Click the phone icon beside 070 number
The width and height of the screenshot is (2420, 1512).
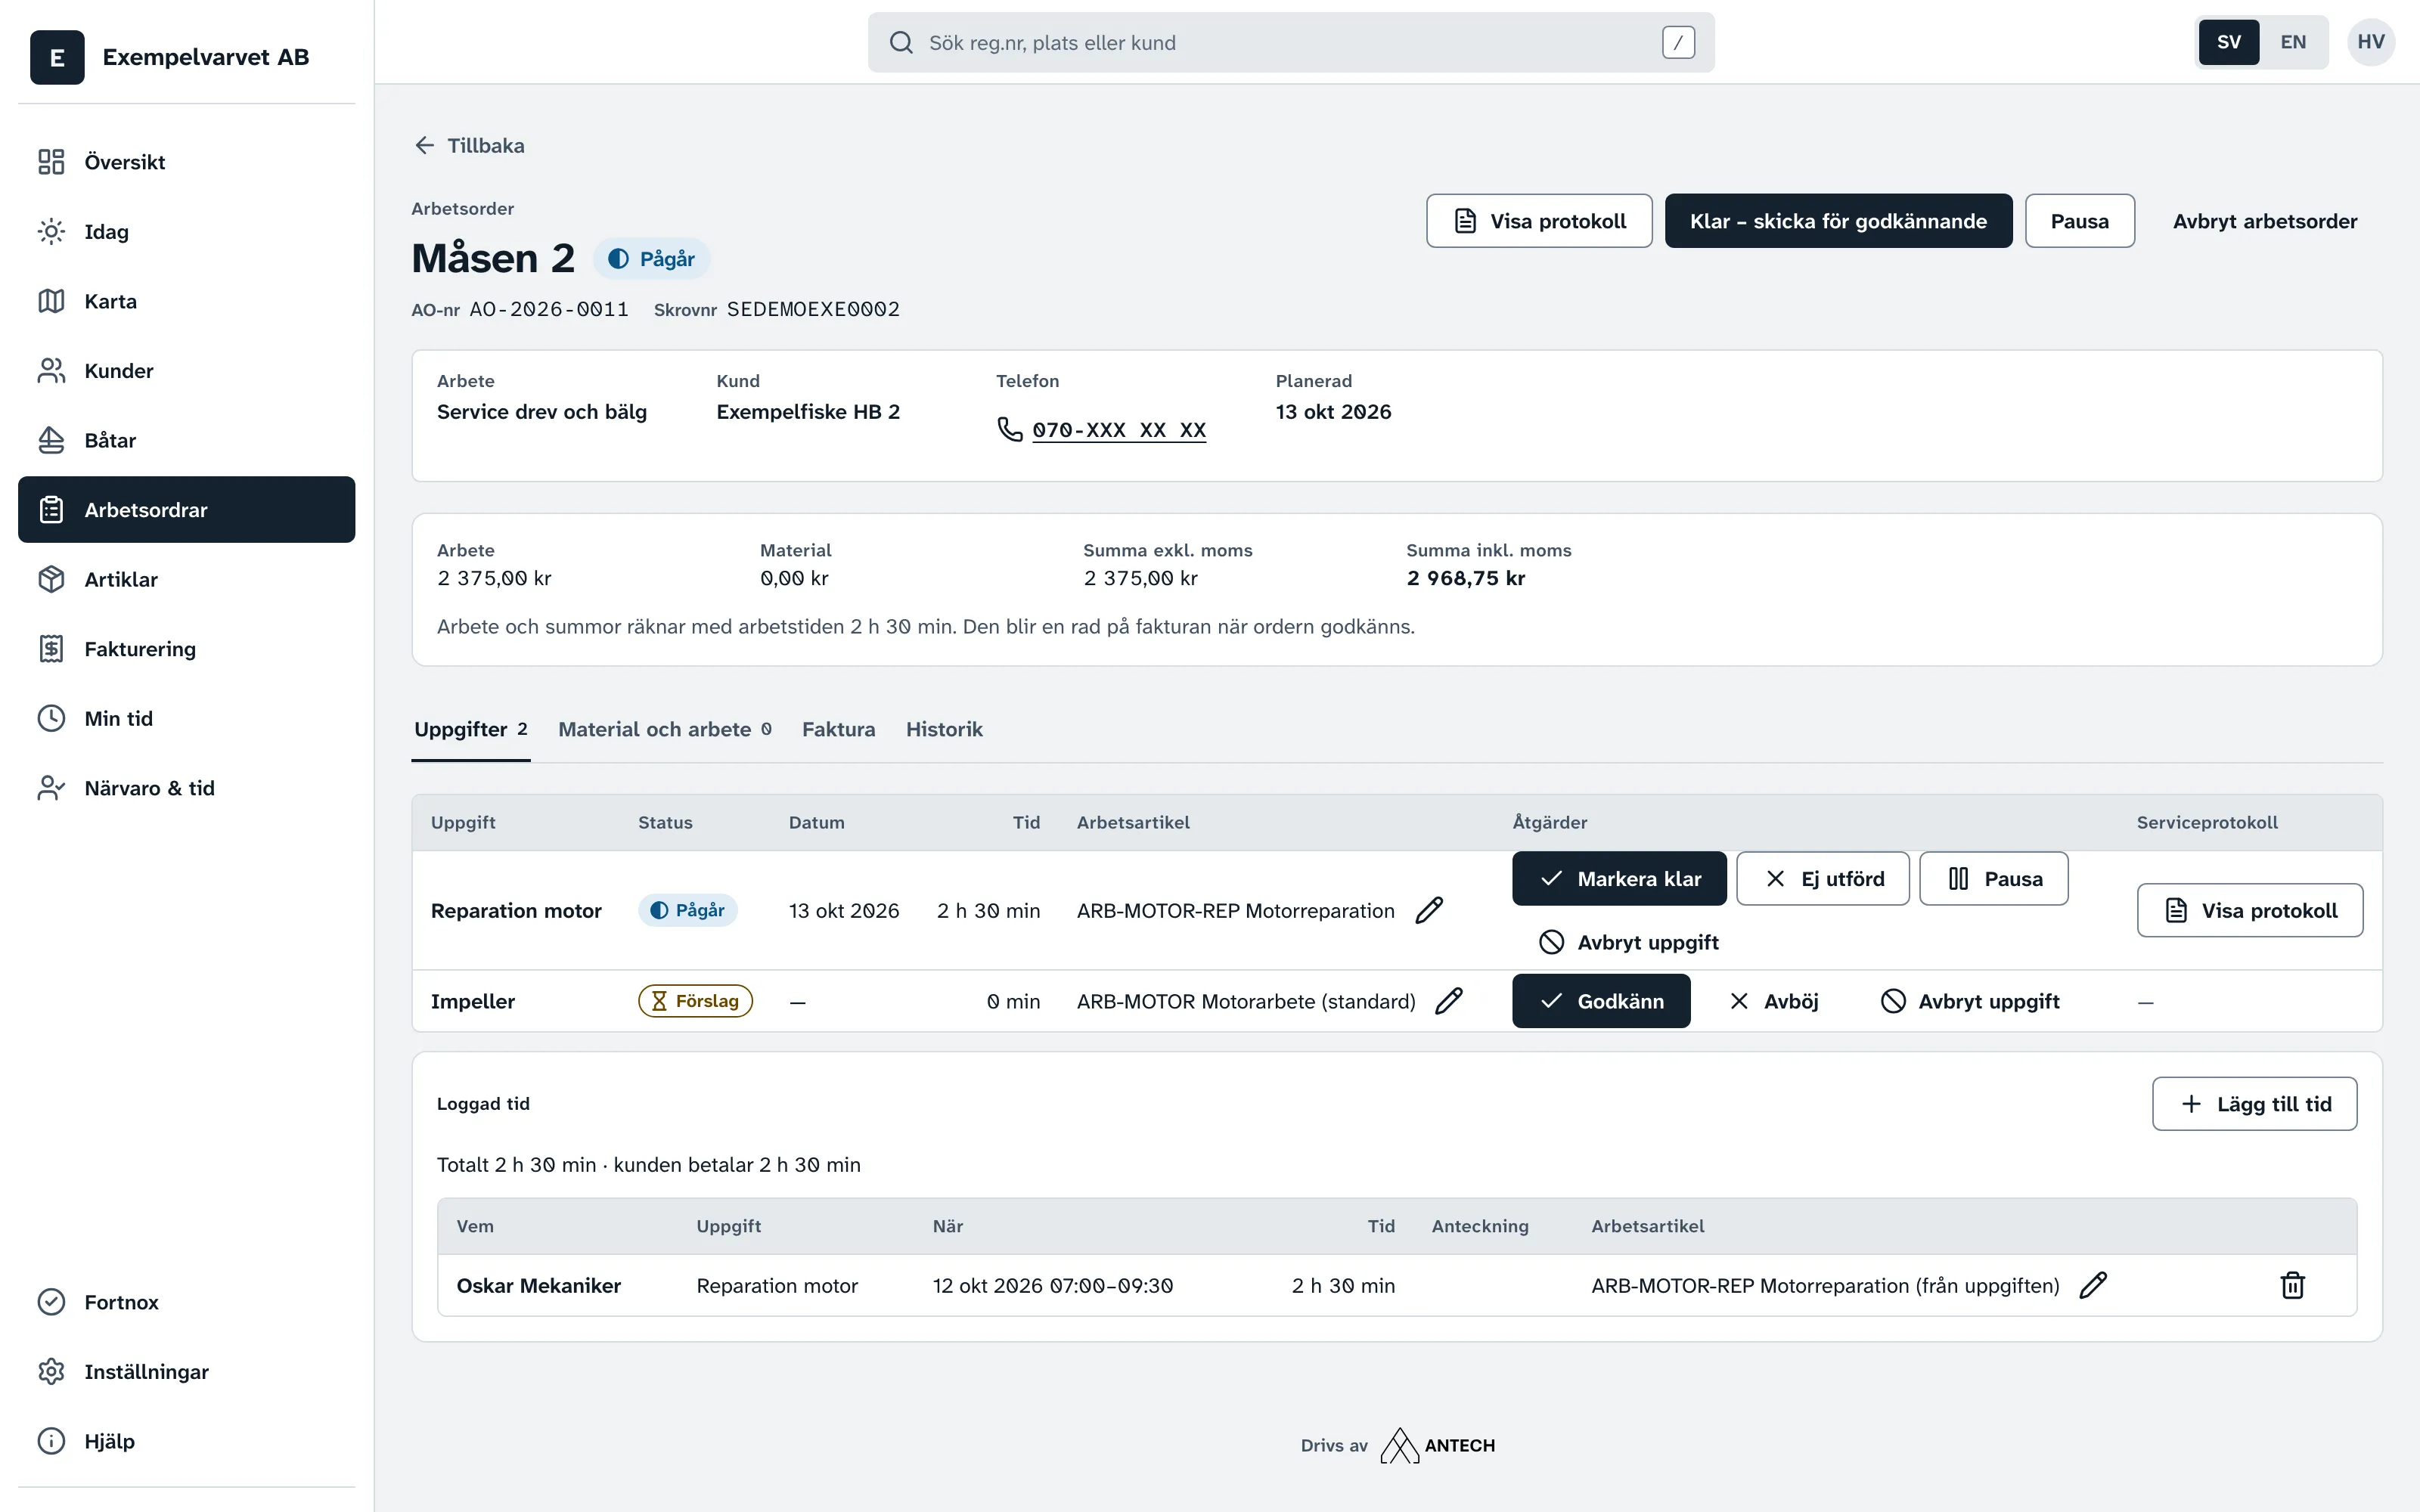[1010, 429]
